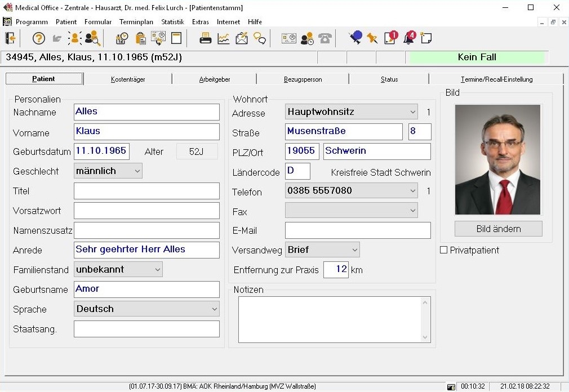This screenshot has width=569, height=392.
Task: Open the Familienstand dropdown
Action: tap(157, 270)
